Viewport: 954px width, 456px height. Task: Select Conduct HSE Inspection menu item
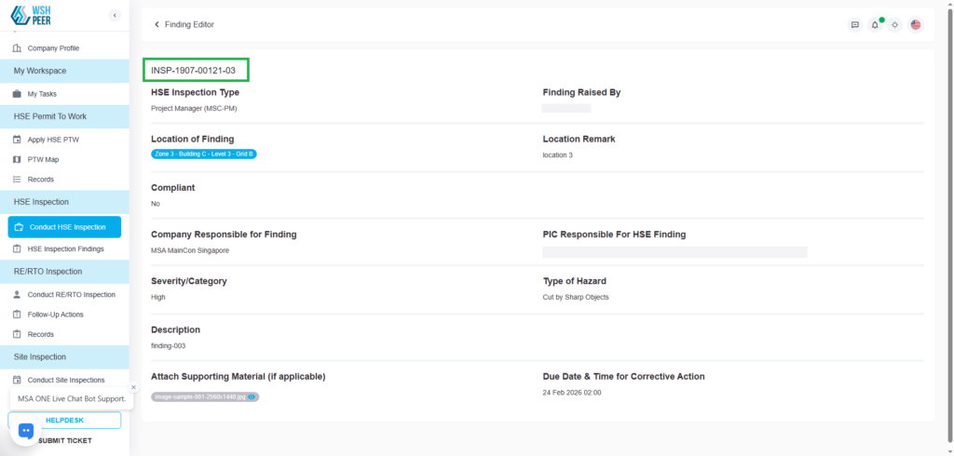[x=65, y=227]
